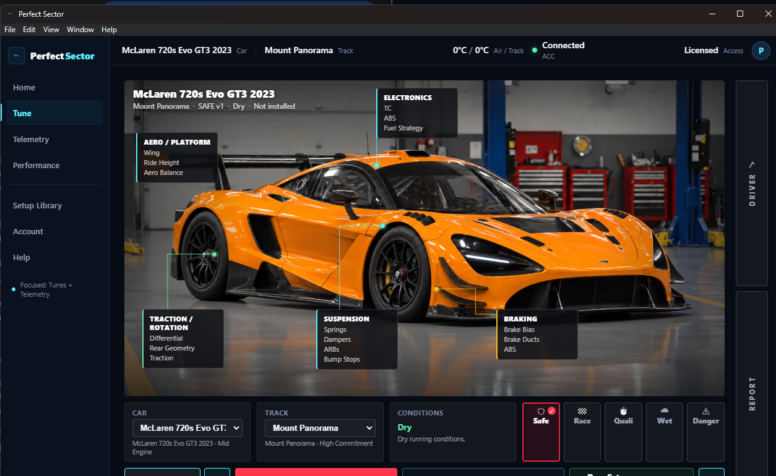
Task: Click the rear wheel hotspot dot
Action: point(214,254)
